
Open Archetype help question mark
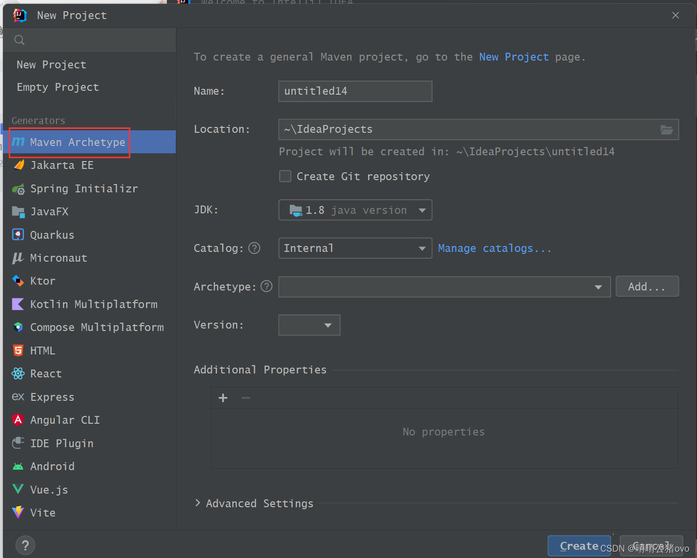266,286
